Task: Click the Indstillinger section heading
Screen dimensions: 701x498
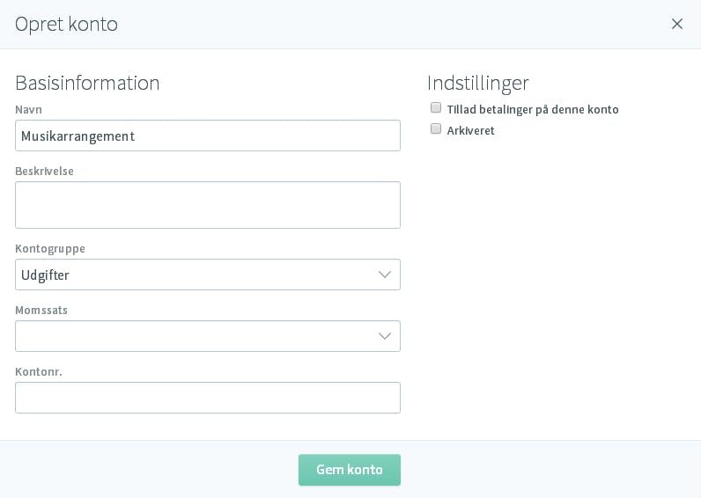Action: click(x=478, y=84)
